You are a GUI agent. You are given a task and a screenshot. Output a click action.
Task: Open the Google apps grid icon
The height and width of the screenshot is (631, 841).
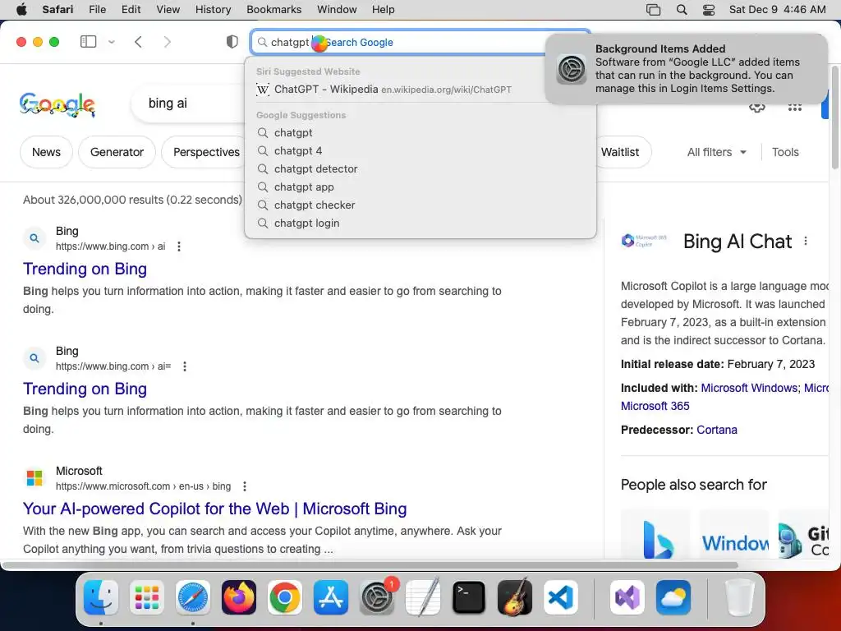pyautogui.click(x=795, y=108)
